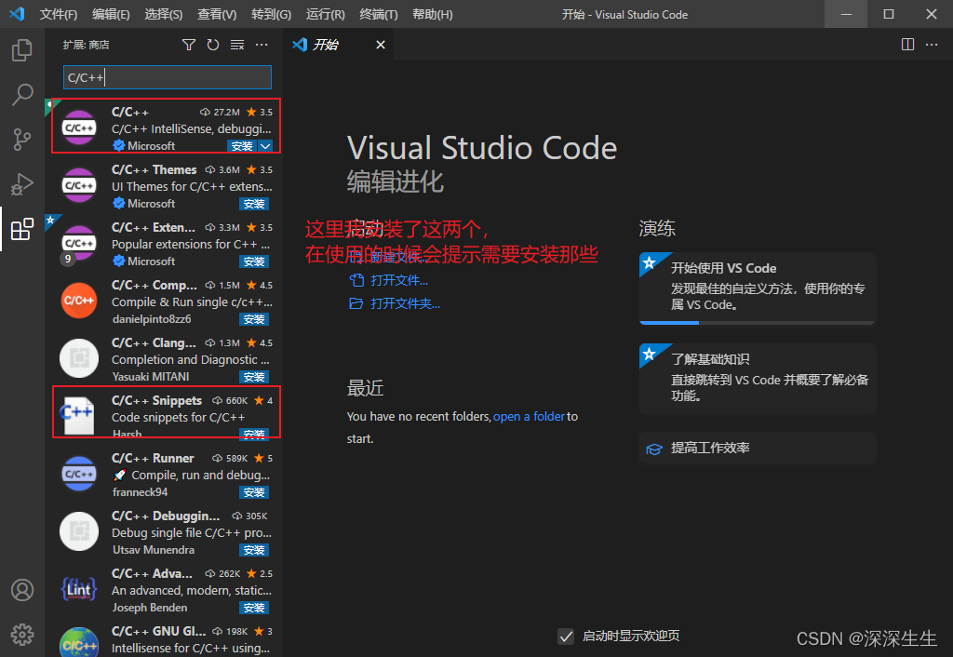Click the VS Code logo in title bar
The image size is (953, 657).
click(x=17, y=14)
